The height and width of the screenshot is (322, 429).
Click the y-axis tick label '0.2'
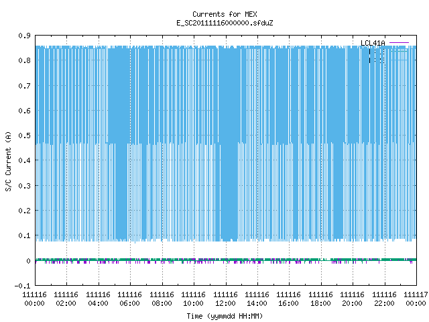point(24,211)
